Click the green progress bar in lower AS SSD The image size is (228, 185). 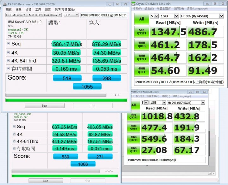pyautogui.click(x=65, y=176)
